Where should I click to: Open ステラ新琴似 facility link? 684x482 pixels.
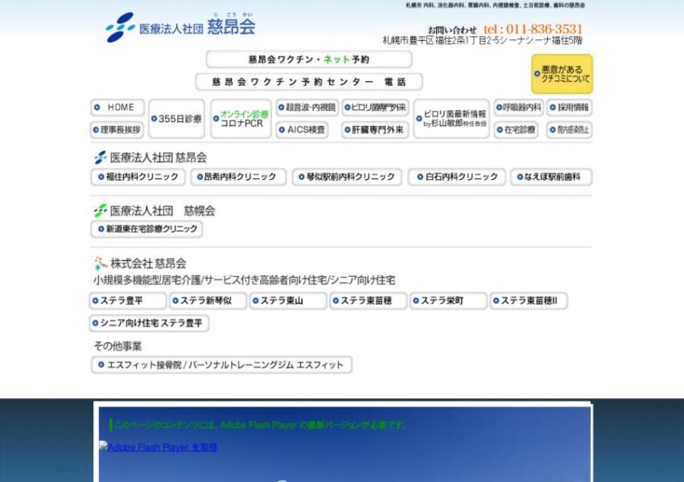[208, 301]
